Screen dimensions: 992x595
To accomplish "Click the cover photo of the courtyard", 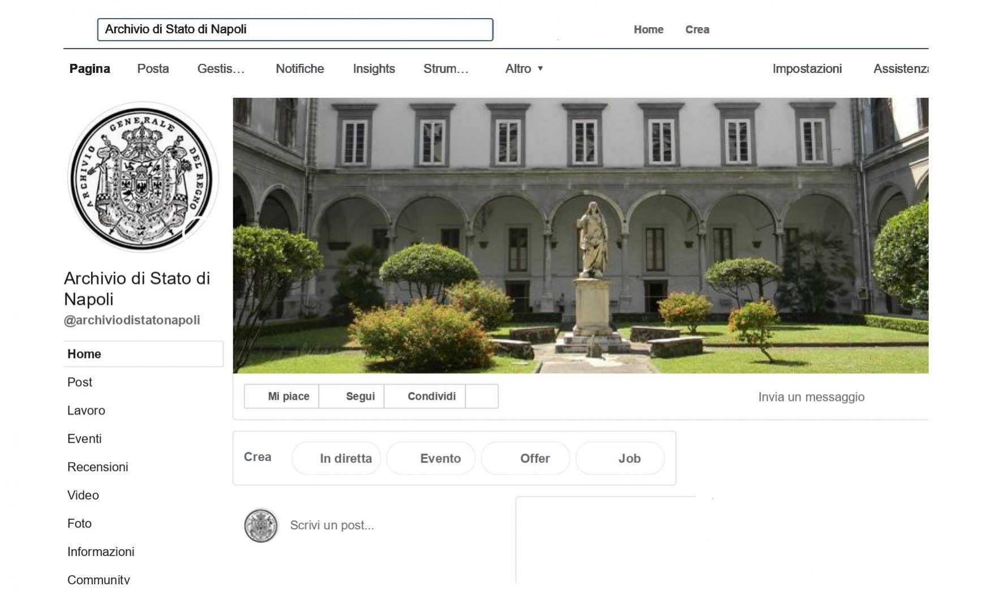I will pos(582,232).
